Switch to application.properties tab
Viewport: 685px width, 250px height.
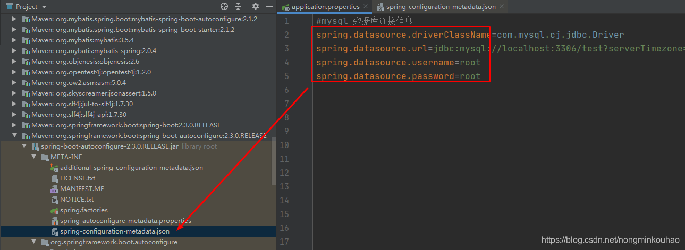pyautogui.click(x=326, y=7)
